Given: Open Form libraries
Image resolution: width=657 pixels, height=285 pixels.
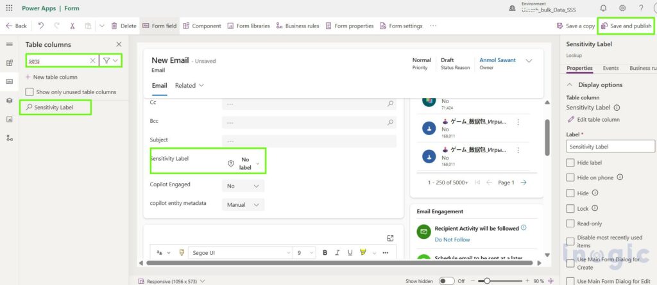Looking at the screenshot, I should pyautogui.click(x=248, y=26).
